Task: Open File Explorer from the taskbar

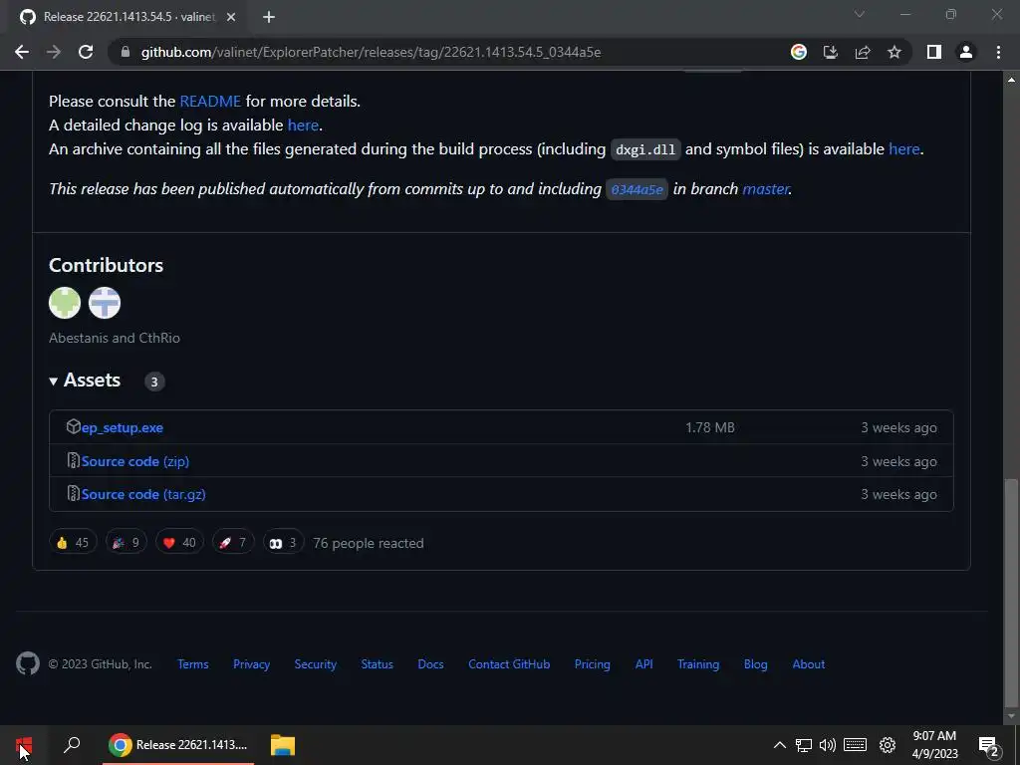Action: [x=283, y=745]
